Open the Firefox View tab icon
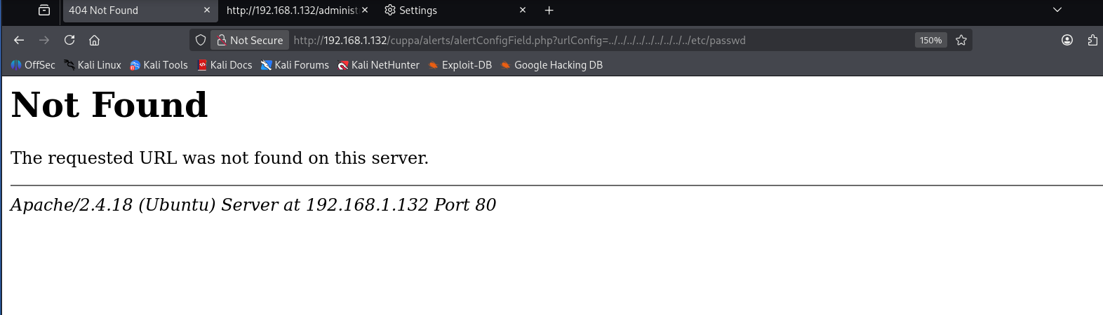This screenshot has height=315, width=1103. (x=44, y=10)
